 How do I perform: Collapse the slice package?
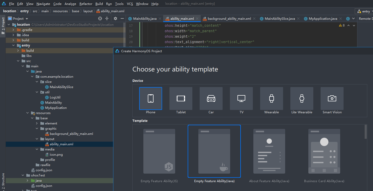coord(37,82)
